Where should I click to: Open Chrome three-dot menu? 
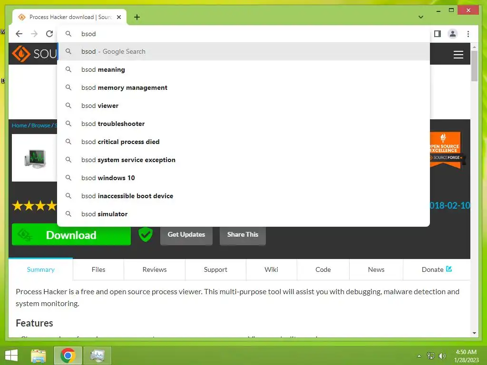pyautogui.click(x=468, y=34)
